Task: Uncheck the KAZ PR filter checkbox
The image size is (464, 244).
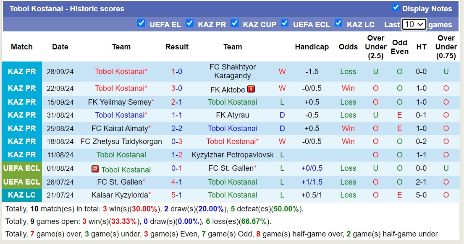Action: 190,23
